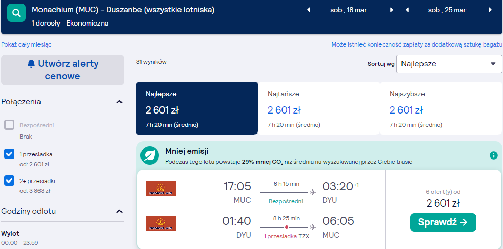Uncheck the 1 przesiadka checkbox
The width and height of the screenshot is (503, 249).
click(9, 154)
